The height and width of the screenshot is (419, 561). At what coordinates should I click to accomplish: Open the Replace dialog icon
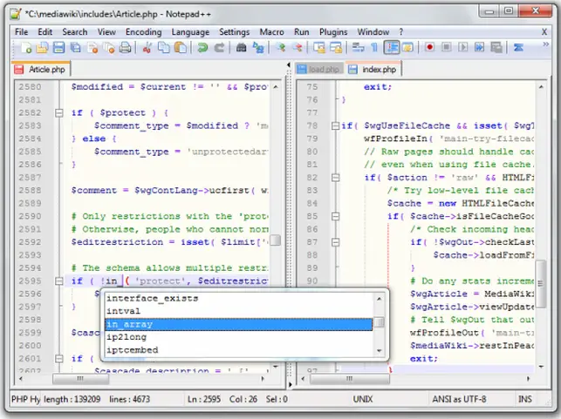pos(258,48)
